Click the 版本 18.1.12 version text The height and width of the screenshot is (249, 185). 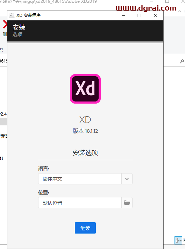[x=85, y=131]
